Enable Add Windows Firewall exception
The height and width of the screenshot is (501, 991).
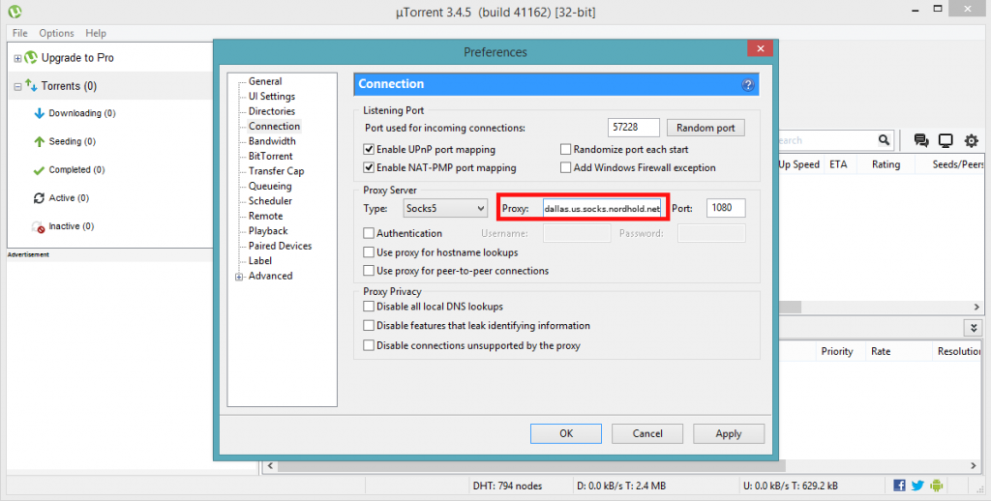click(x=565, y=168)
